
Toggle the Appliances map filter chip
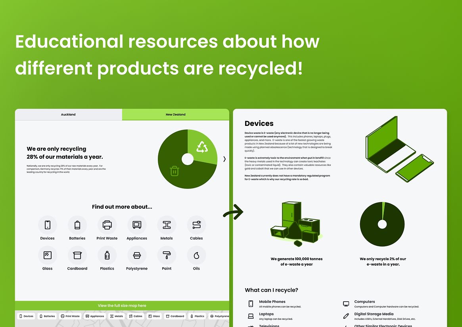pyautogui.click(x=94, y=316)
